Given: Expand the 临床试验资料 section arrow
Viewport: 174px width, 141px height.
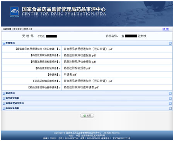Looking at the screenshot, I should tap(170, 109).
